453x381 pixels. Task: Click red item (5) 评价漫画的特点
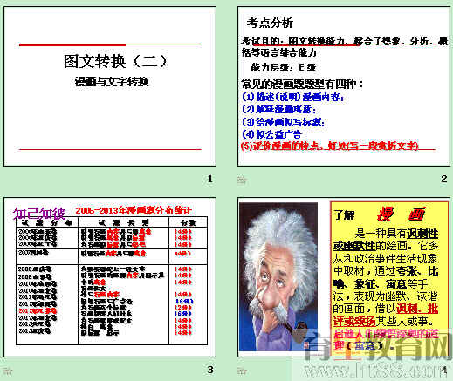click(x=330, y=146)
